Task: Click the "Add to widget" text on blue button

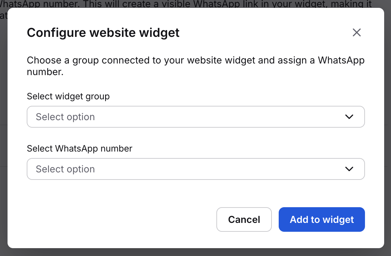Action: coord(322,219)
